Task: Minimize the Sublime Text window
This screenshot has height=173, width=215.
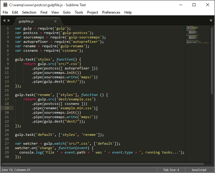Action: [180, 5]
